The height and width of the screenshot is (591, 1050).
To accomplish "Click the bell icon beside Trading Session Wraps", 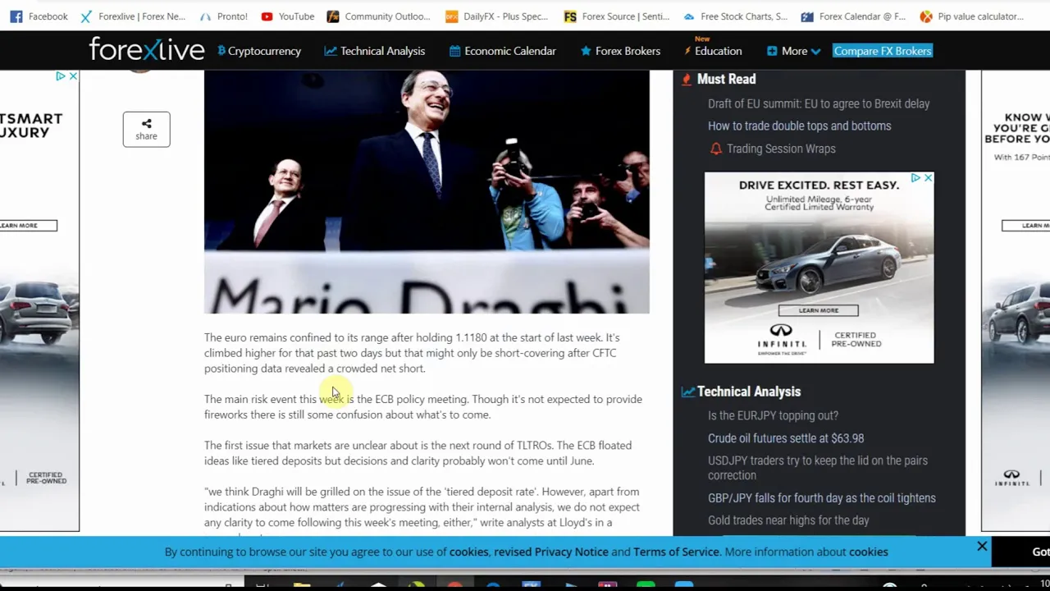I will tap(716, 149).
